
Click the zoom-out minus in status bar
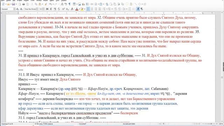coord(203,124)
